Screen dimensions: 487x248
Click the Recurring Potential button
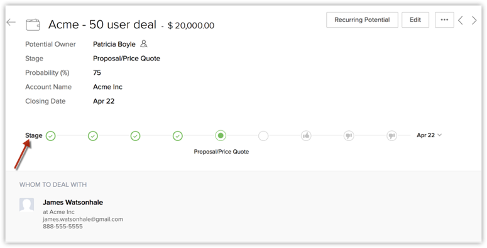point(362,20)
